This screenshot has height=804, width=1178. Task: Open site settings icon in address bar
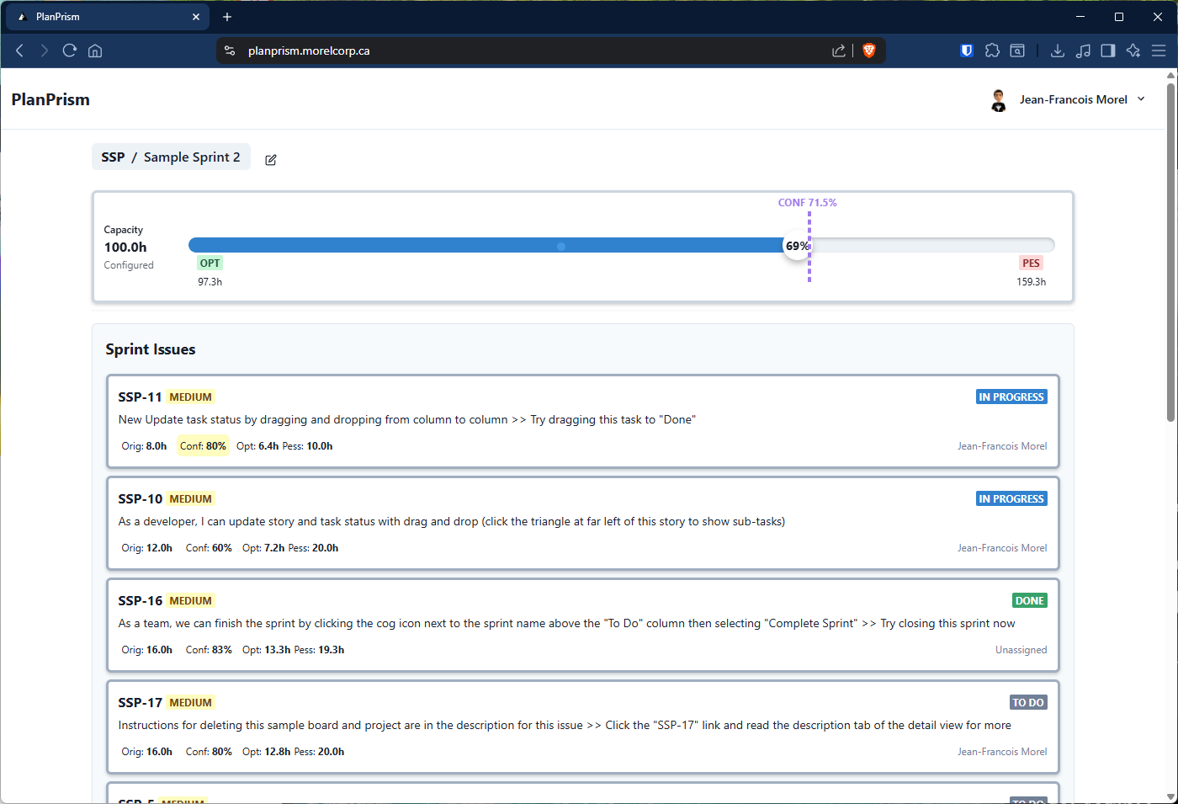pos(230,51)
